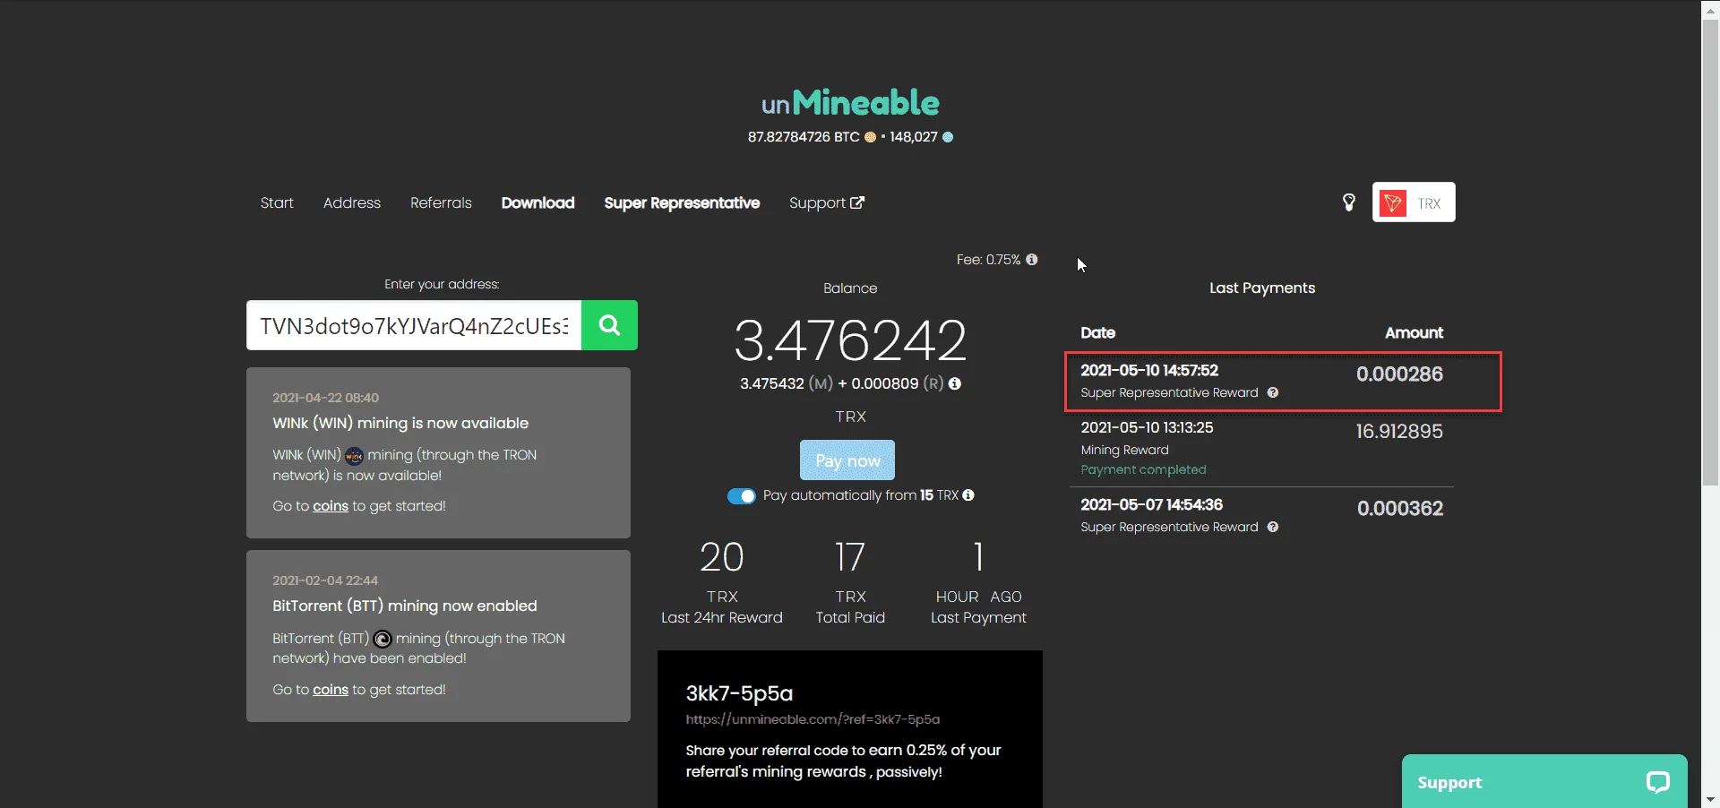The image size is (1720, 808).
Task: Open help icon for 2021-05-07 Super Representative Reward
Action: point(1273,527)
